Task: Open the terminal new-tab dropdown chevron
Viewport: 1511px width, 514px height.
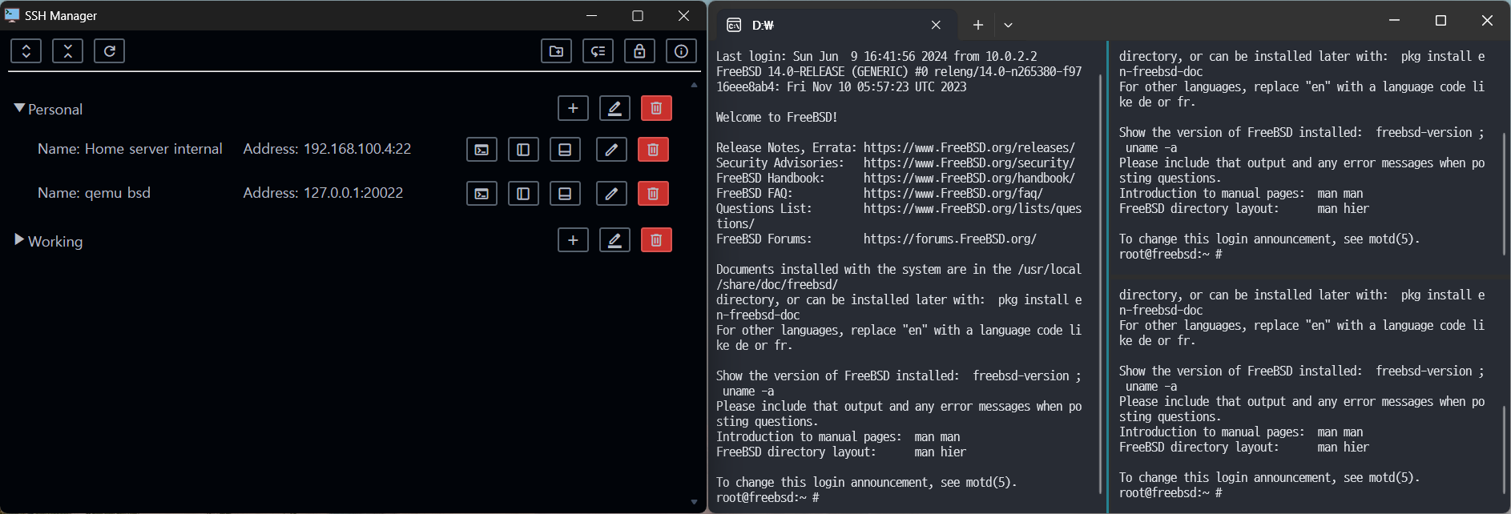Action: coord(1008,25)
